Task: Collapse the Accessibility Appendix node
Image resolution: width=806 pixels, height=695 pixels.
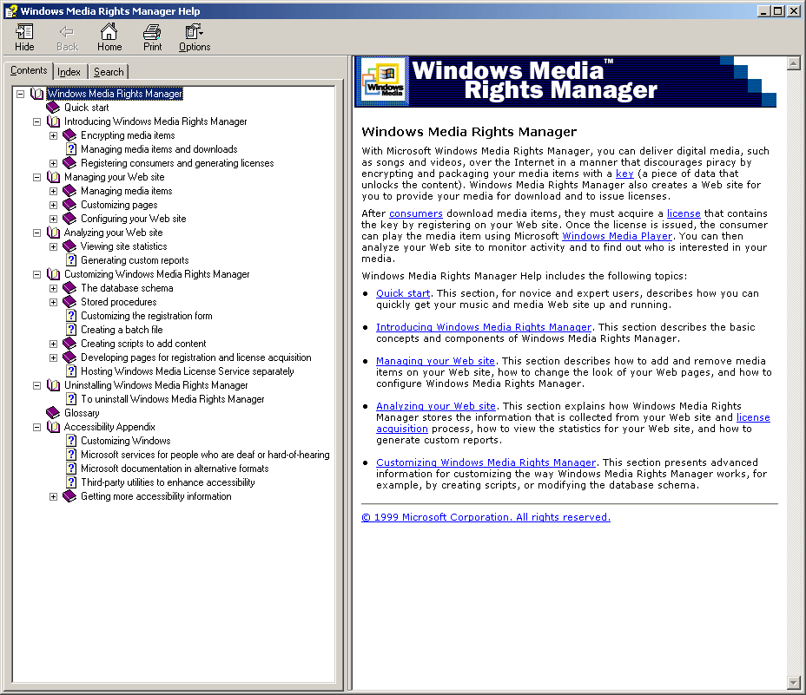Action: coord(37,427)
